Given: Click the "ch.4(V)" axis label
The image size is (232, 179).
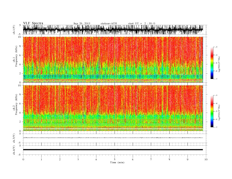Looking at the screenshot, I should [x=14, y=150].
